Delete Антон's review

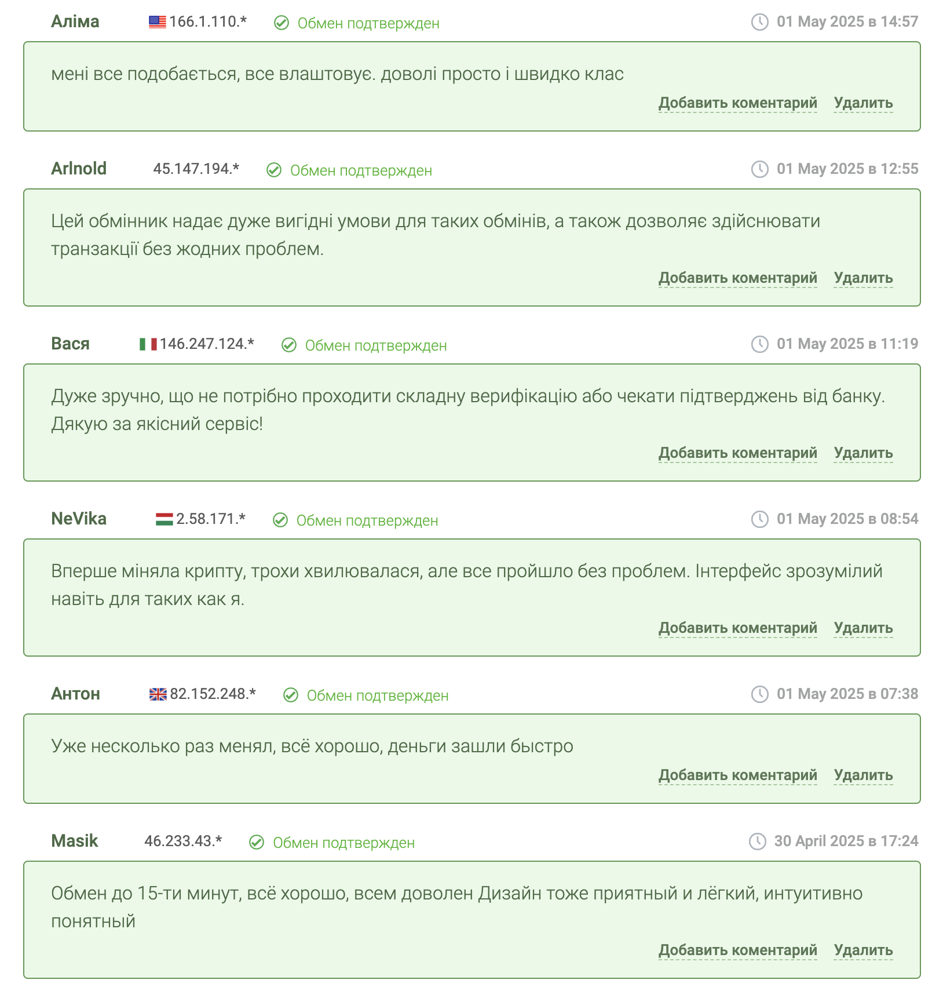(863, 775)
